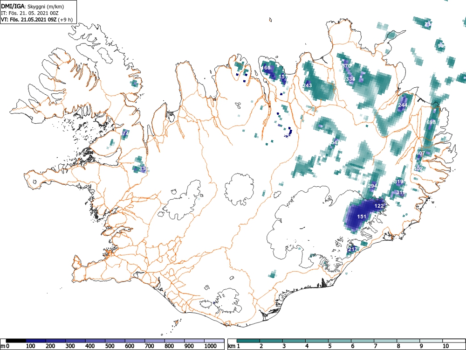Click the '700' tick label on the metres legend
Viewport: 466px width, 350px height.
point(149,346)
